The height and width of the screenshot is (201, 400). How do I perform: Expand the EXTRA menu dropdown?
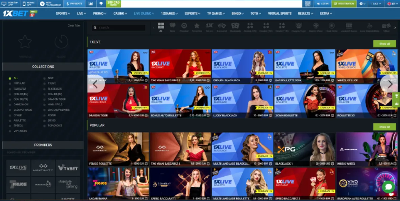pyautogui.click(x=326, y=14)
